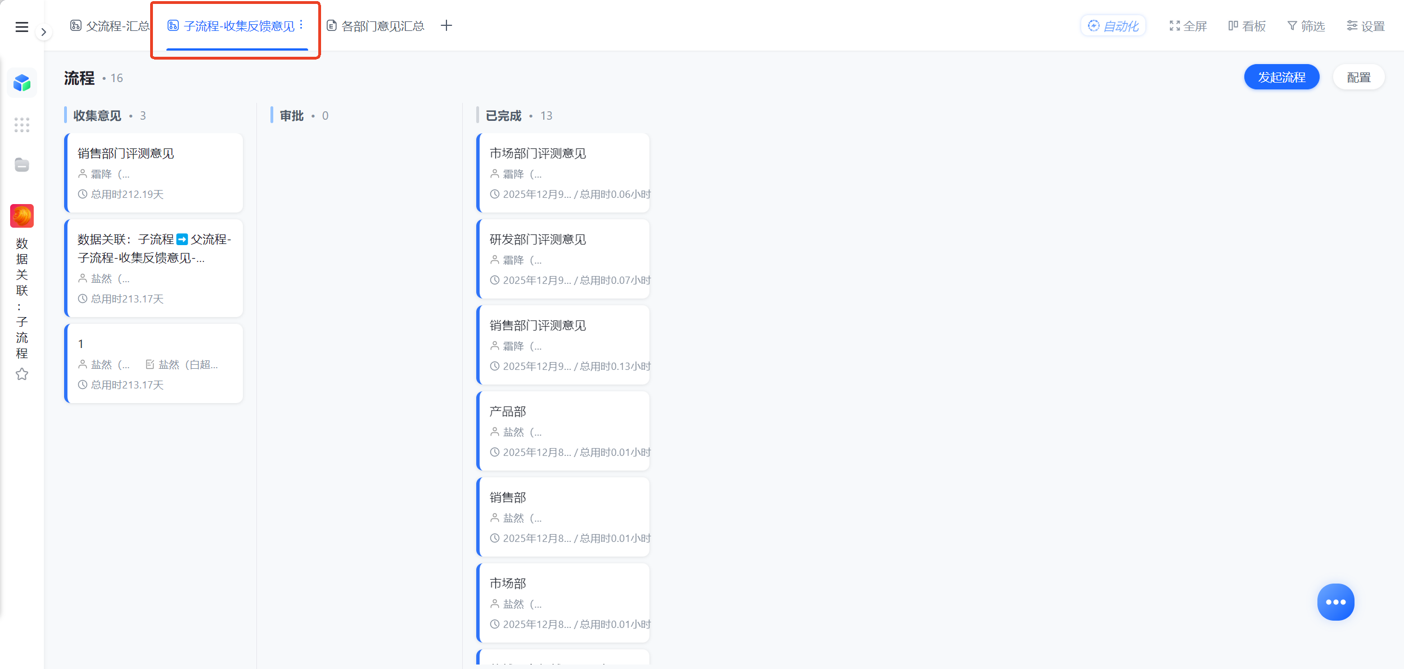Open the card titled 1

coord(154,363)
